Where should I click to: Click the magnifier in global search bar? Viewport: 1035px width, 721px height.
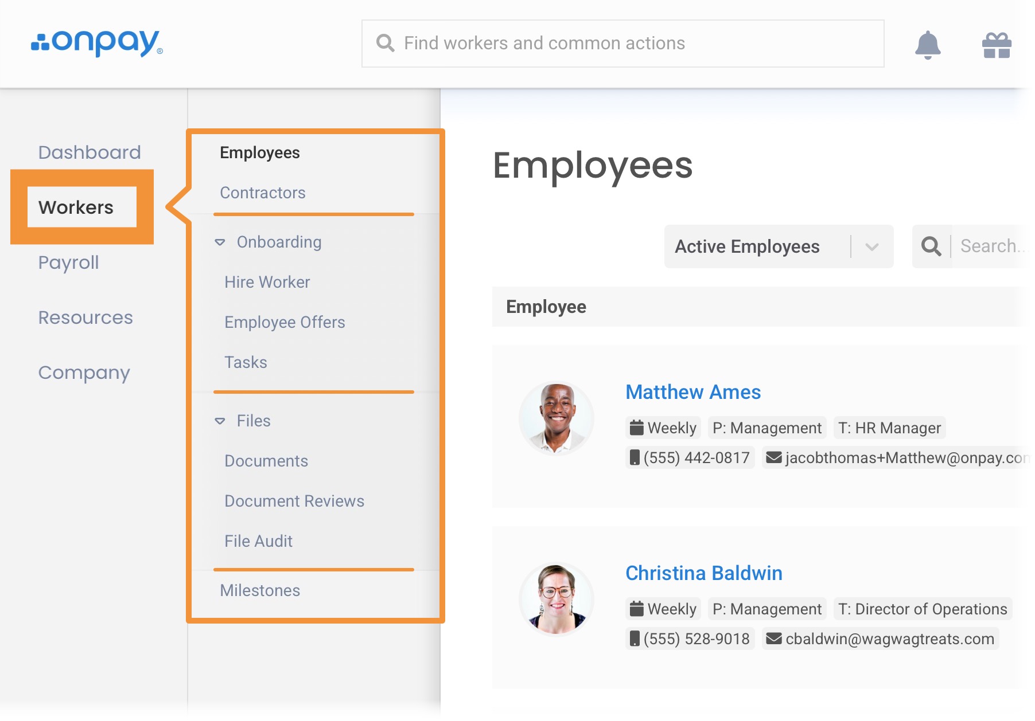click(x=385, y=44)
